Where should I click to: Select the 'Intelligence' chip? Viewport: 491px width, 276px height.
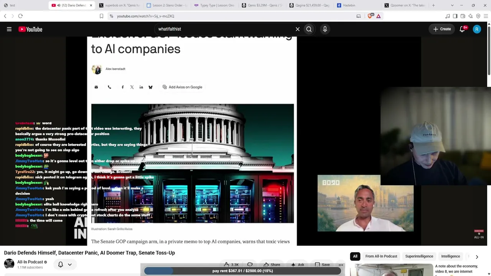click(x=450, y=256)
